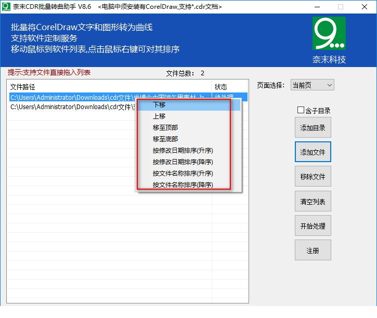Click the 清空列表 button
This screenshot has width=377, height=318.
click(313, 201)
